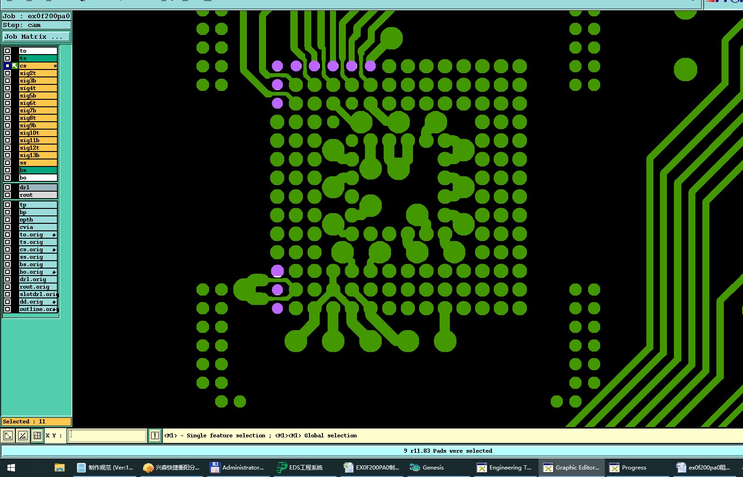The width and height of the screenshot is (743, 477).
Task: Click the X Y coordinate input field
Action: point(107,436)
